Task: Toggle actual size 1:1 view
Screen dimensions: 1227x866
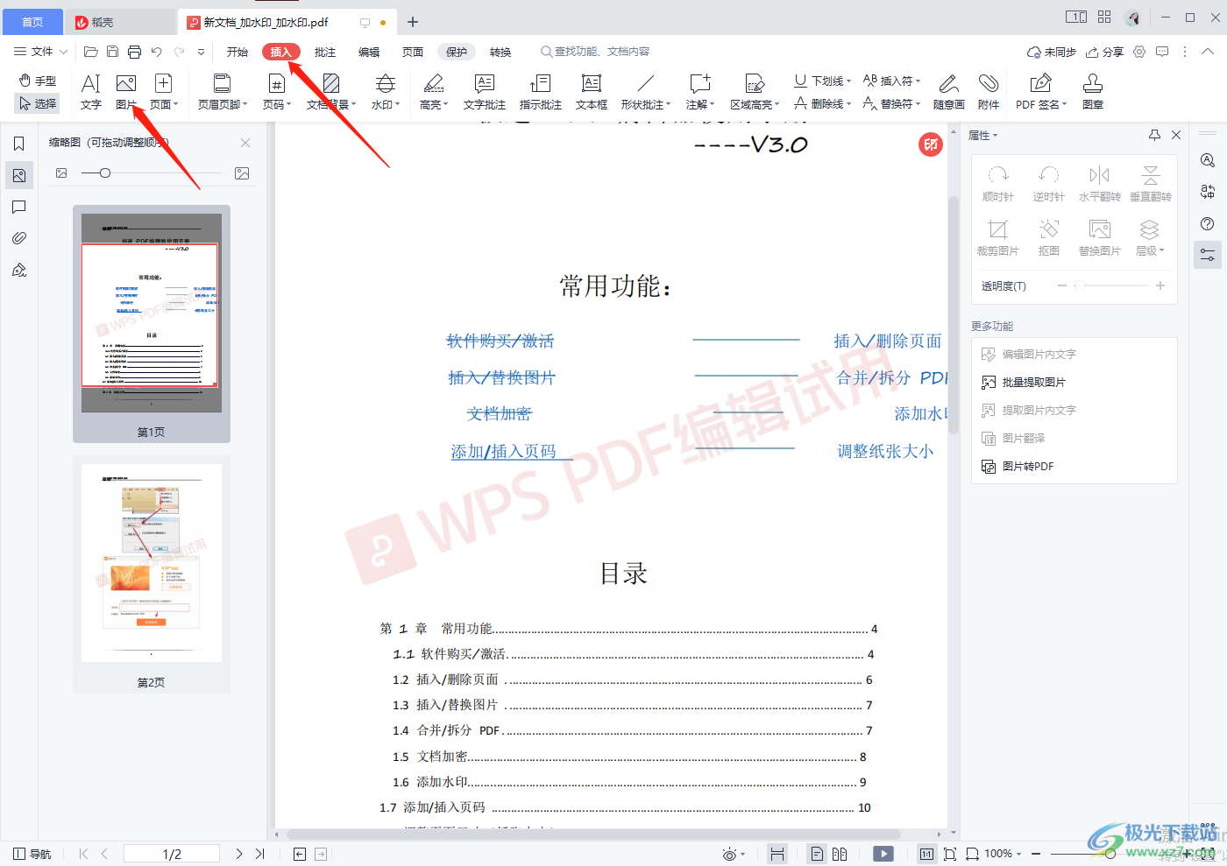Action: point(926,854)
